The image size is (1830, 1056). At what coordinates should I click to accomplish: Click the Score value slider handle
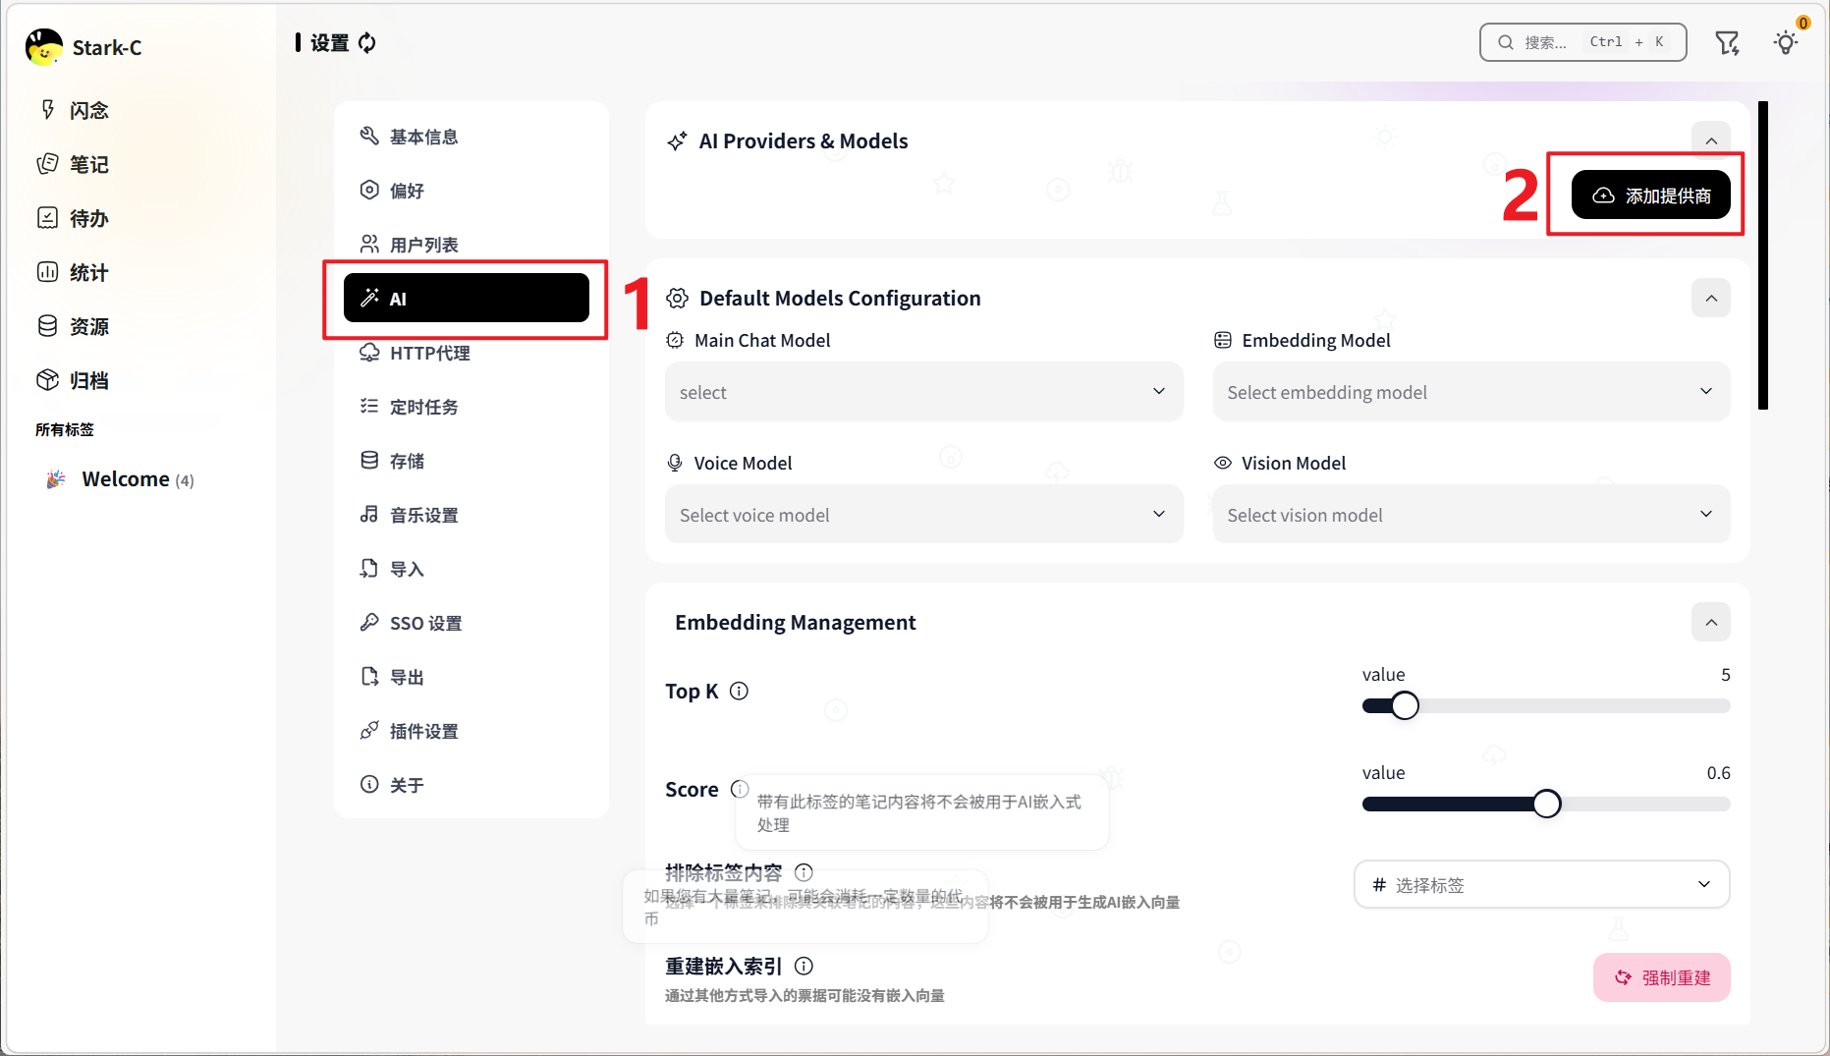1546,804
